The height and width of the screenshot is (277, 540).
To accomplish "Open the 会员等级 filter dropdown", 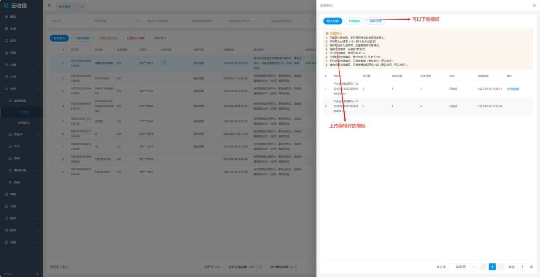I will coord(111,21).
